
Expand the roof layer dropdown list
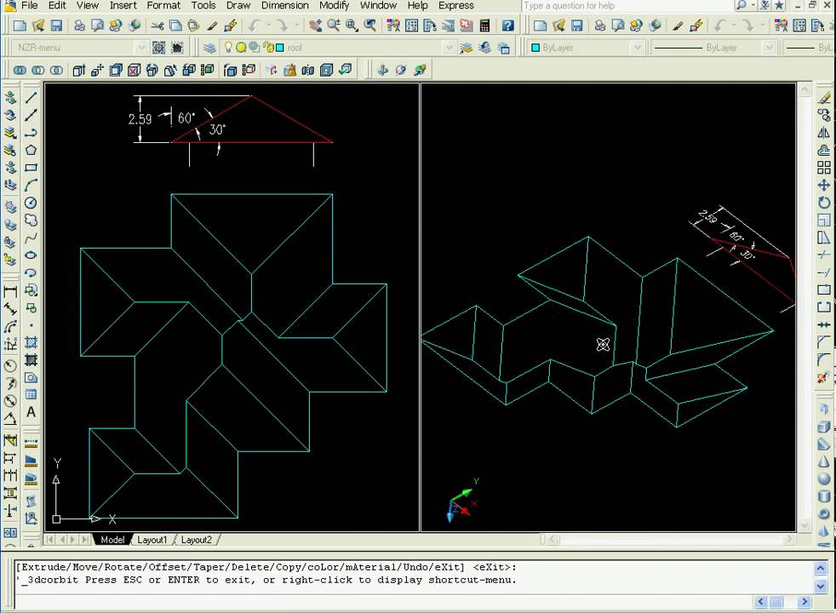pos(449,48)
